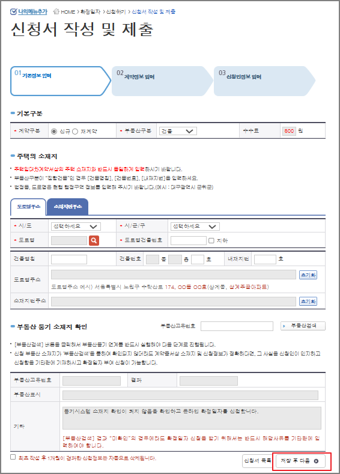Select step 03 신청인정보 입력
Viewport: 340px width, 474px height.
264,81
